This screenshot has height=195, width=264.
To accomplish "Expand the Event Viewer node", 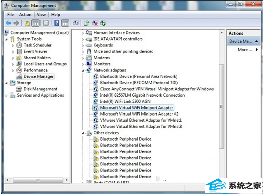I will (13, 52).
